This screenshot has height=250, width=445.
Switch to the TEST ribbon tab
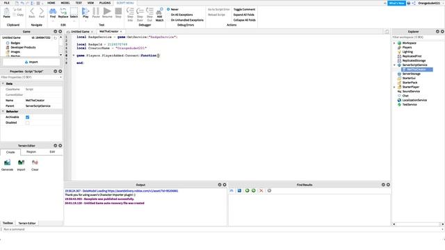[79, 3]
